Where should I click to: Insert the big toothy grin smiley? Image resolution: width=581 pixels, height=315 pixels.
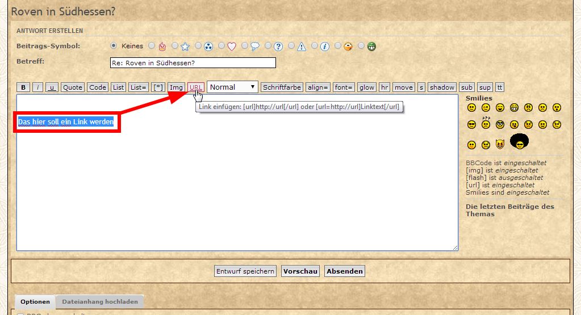(x=514, y=107)
